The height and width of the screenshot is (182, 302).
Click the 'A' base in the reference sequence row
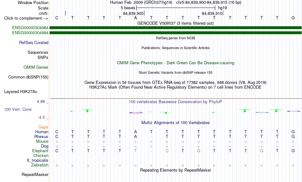[136, 18]
